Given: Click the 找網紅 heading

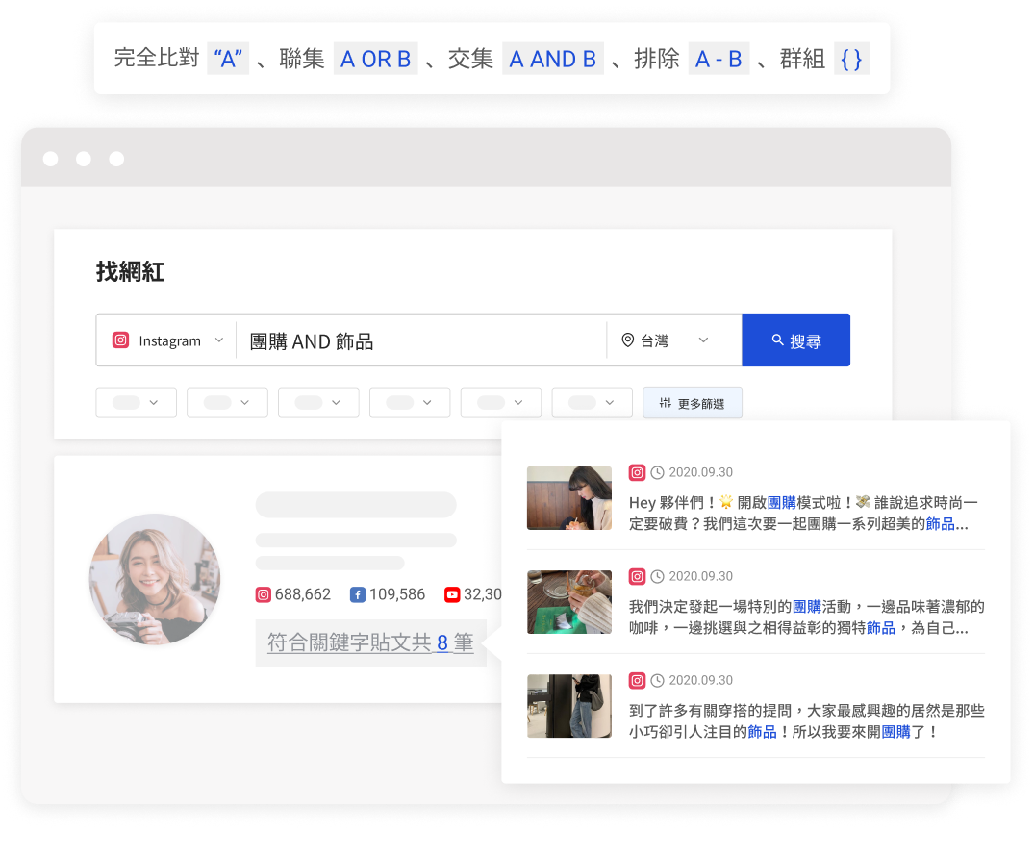Looking at the screenshot, I should [x=130, y=271].
